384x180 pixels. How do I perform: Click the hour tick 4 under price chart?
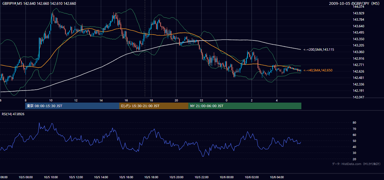277,100
